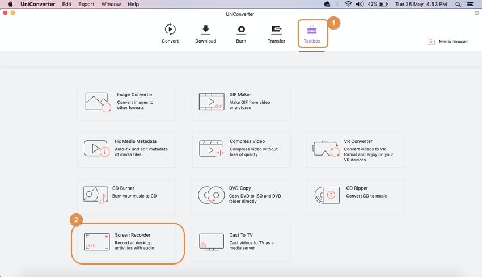This screenshot has height=277, width=482.
Task: Click the Image Converter picture icon
Action: point(98,102)
